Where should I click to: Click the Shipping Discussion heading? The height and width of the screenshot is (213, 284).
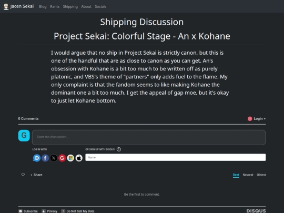tap(142, 22)
